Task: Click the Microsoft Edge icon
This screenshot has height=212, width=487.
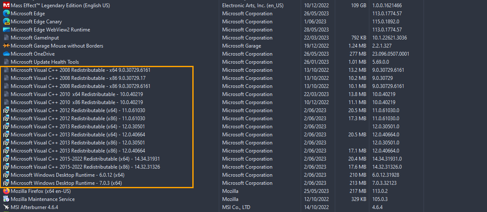Action: click(x=6, y=14)
